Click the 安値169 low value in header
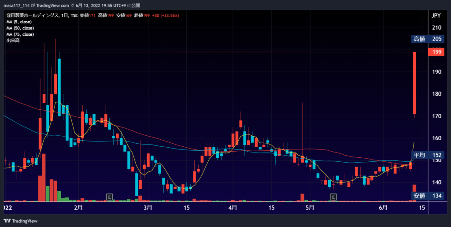 [124, 16]
